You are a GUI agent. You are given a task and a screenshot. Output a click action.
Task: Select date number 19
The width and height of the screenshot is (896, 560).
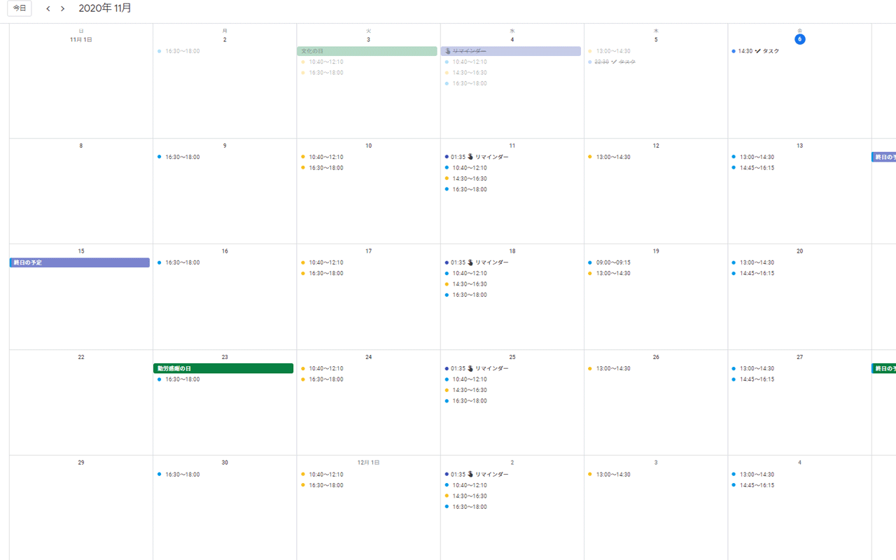656,251
